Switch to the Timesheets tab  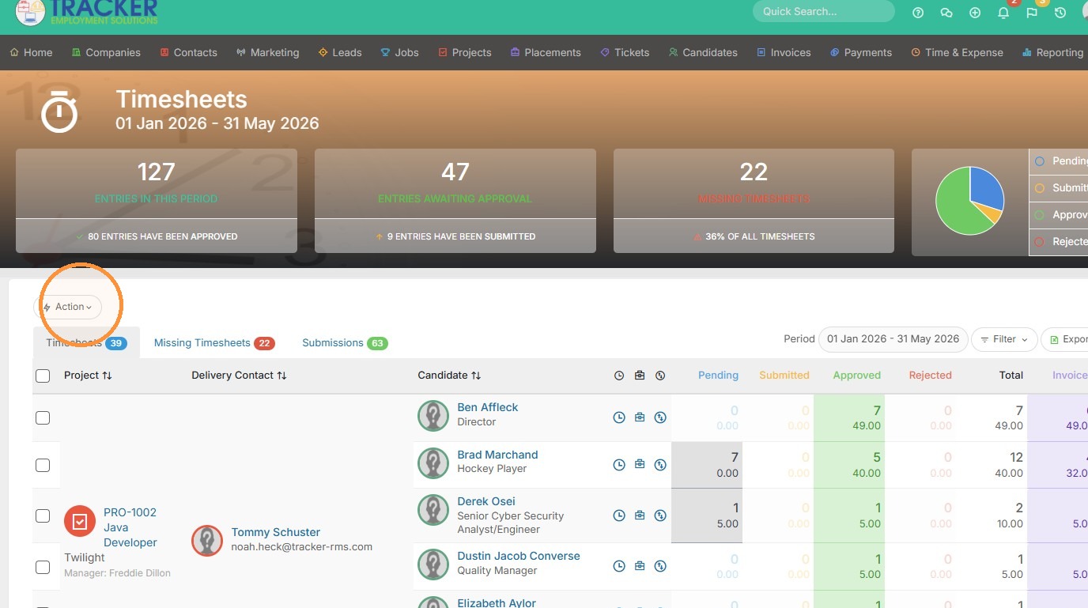(86, 343)
